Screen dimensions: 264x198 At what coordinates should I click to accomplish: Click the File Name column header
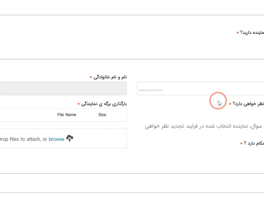coord(66,115)
